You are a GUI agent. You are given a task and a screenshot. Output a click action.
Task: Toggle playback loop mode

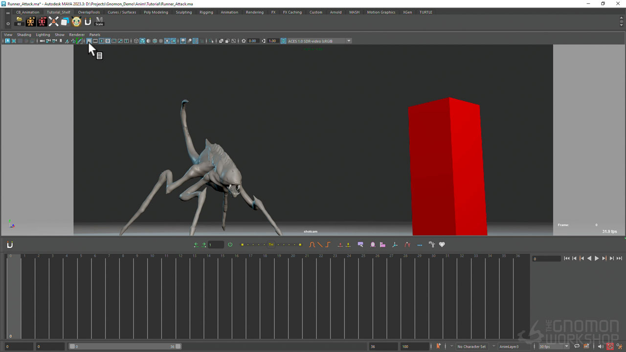tap(577, 346)
